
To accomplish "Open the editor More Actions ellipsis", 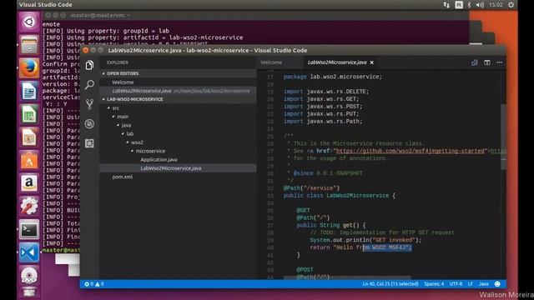I will 500,62.
